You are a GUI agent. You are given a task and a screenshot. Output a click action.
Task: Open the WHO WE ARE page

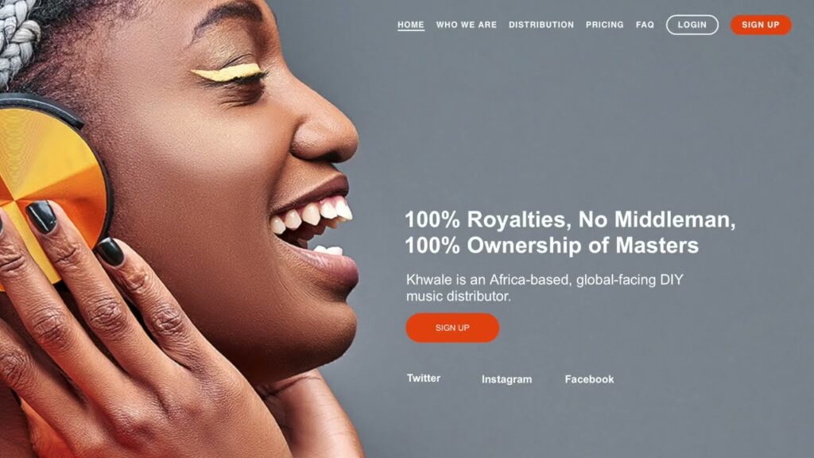(x=466, y=25)
